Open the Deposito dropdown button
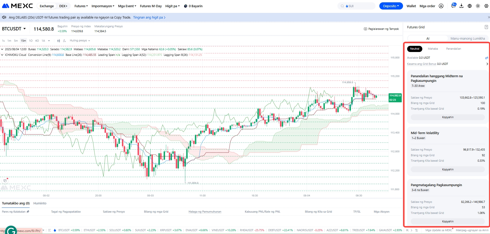 point(391,6)
